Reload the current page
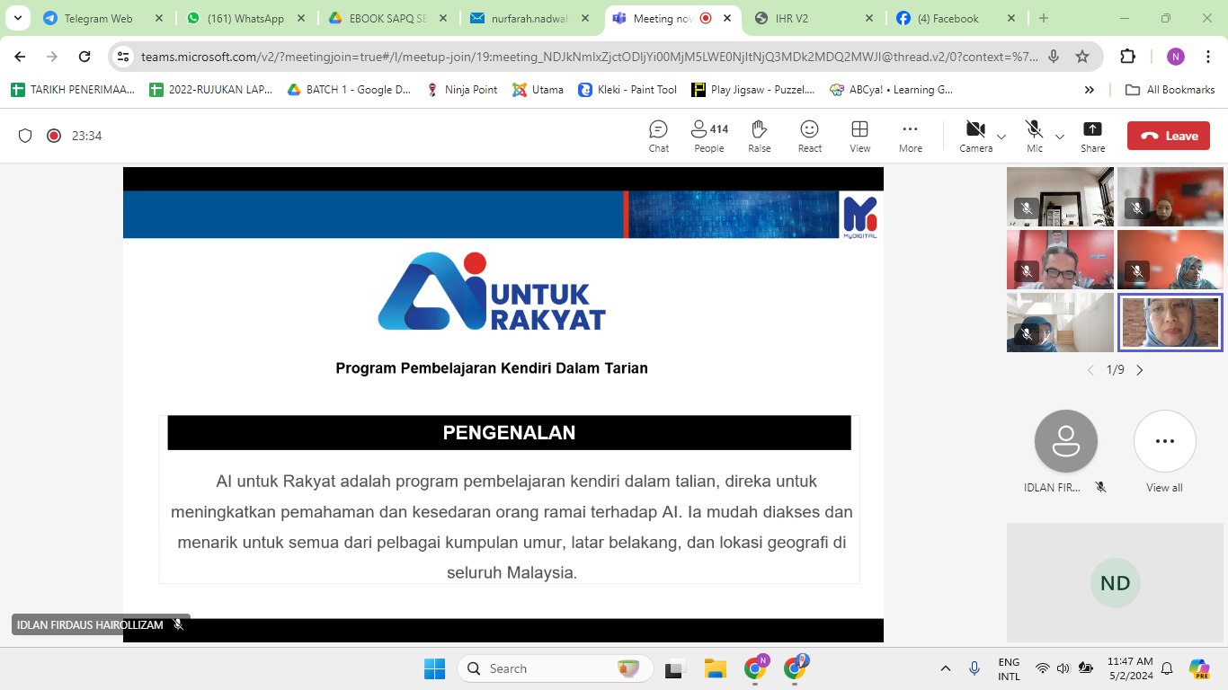1228x690 pixels. point(85,57)
